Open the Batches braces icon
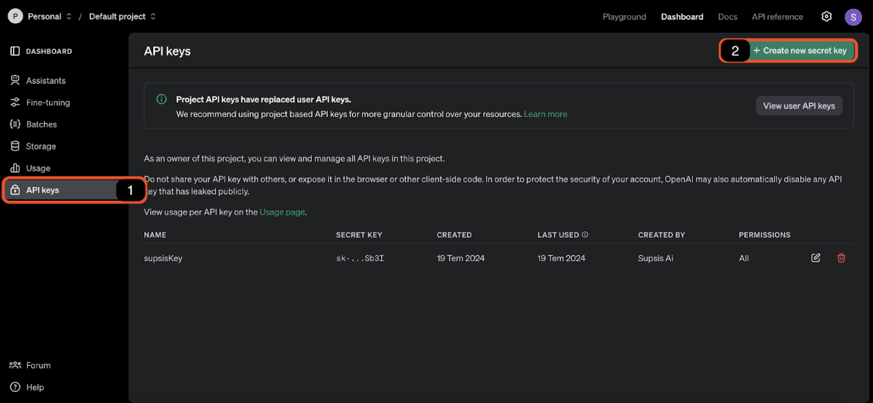Screen dimensions: 873x403 tap(15, 124)
